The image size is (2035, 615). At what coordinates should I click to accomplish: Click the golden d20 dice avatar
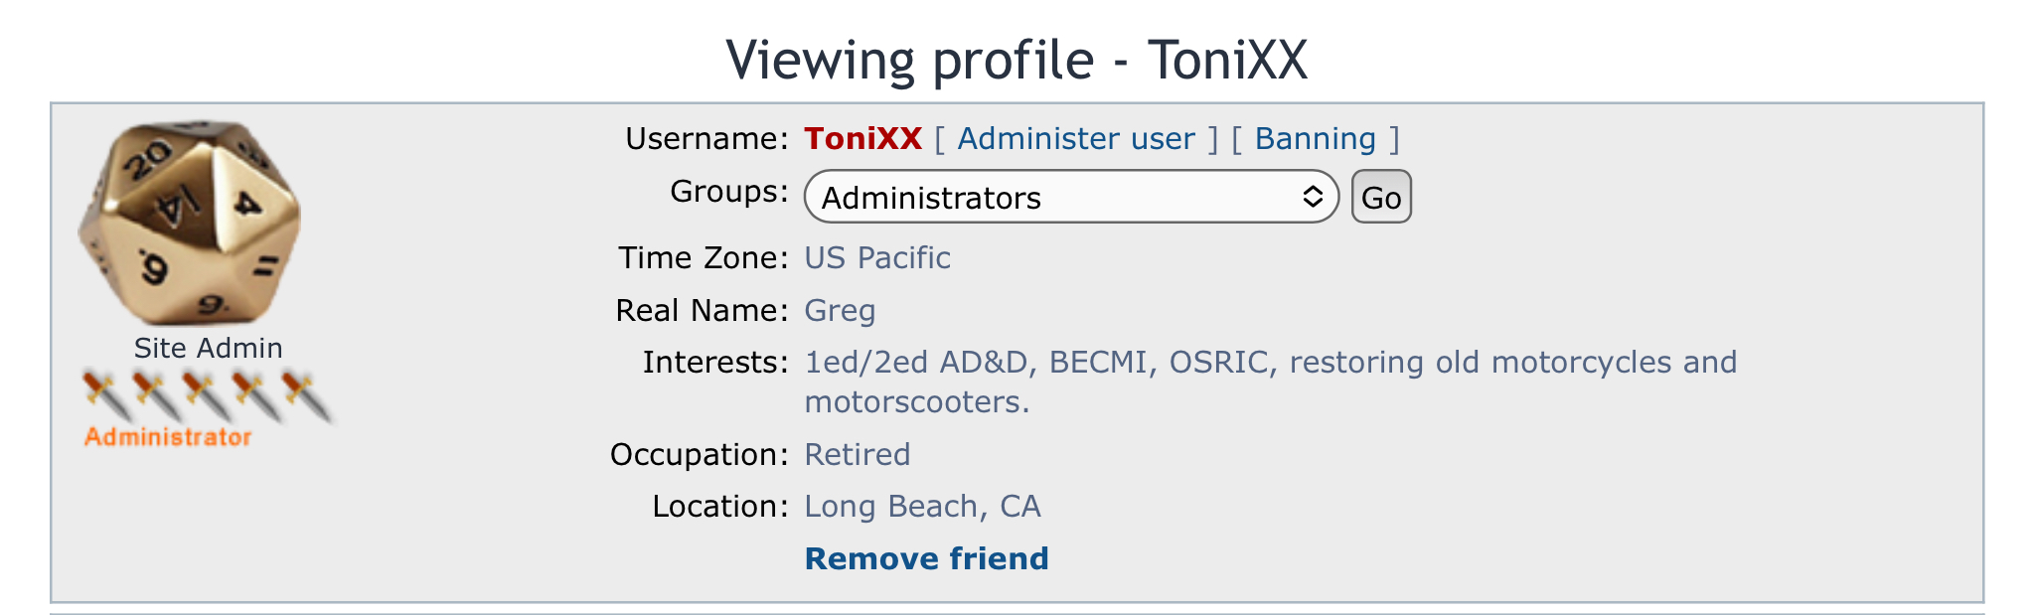(x=189, y=224)
